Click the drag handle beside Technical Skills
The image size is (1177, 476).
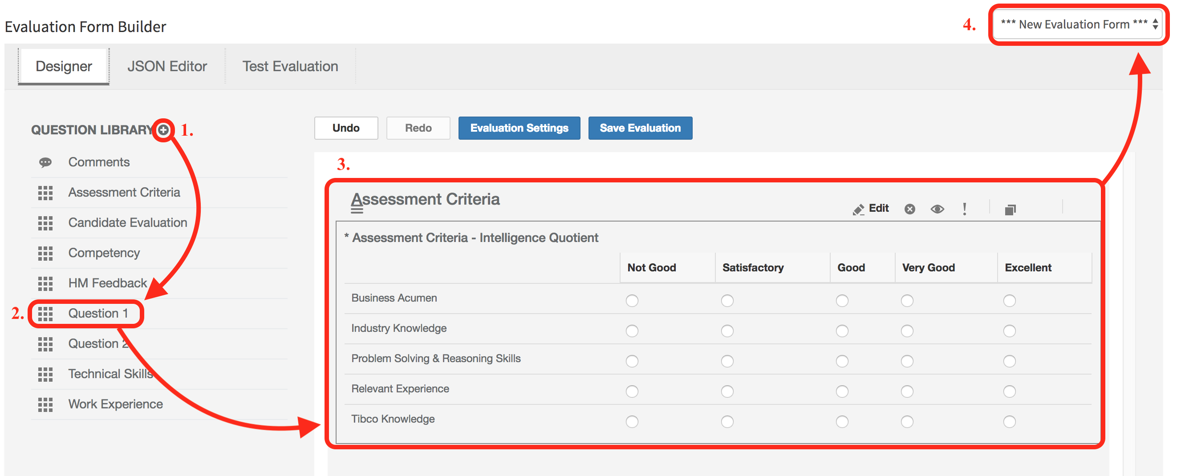45,375
